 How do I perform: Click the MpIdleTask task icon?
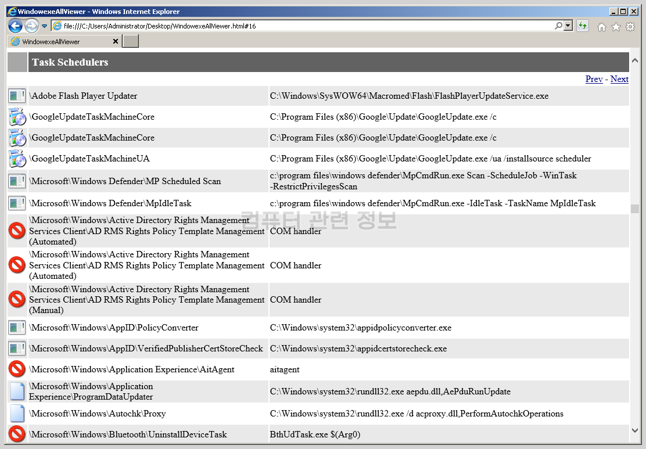click(x=17, y=203)
